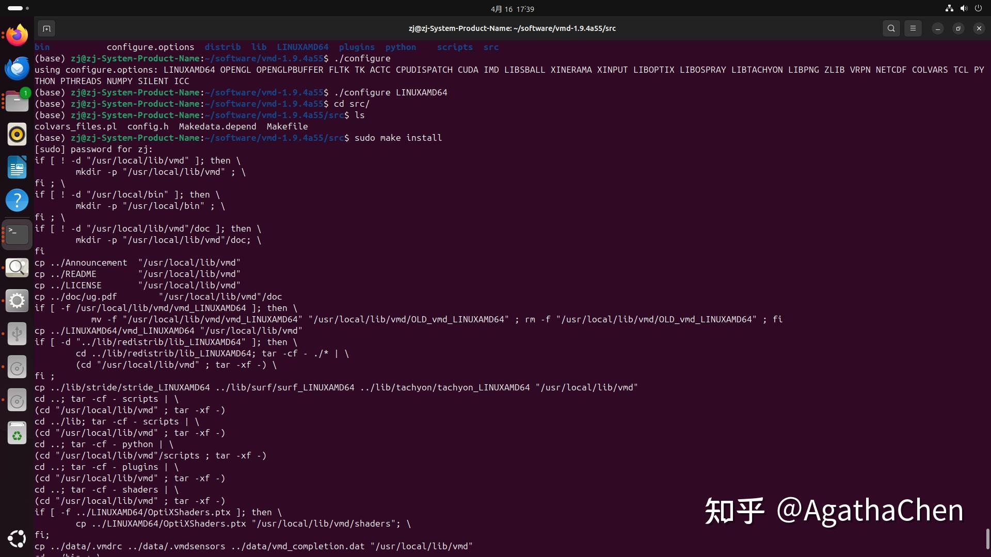Show applications via Ubuntu logo
Screen dimensions: 991x557
coord(17,538)
